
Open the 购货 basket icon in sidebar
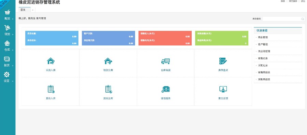click(7, 13)
